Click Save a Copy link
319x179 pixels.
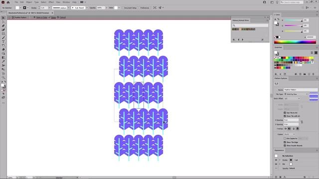point(42,17)
